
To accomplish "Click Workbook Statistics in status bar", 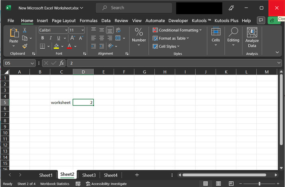I will tap(55, 184).
